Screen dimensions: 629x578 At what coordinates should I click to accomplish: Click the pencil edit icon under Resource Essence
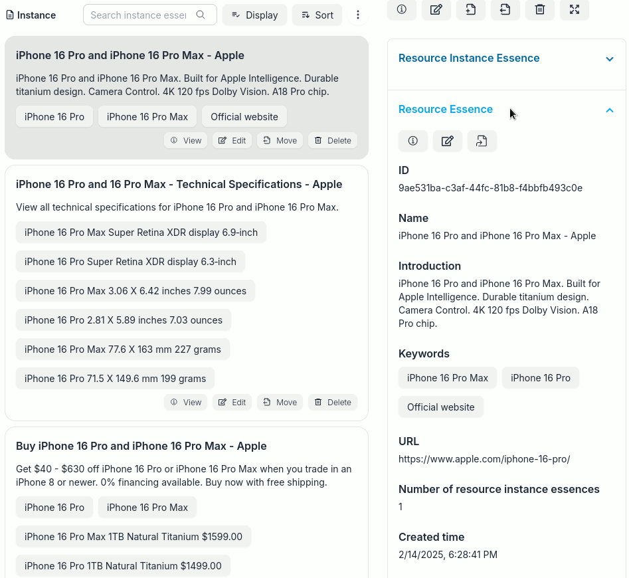point(447,141)
